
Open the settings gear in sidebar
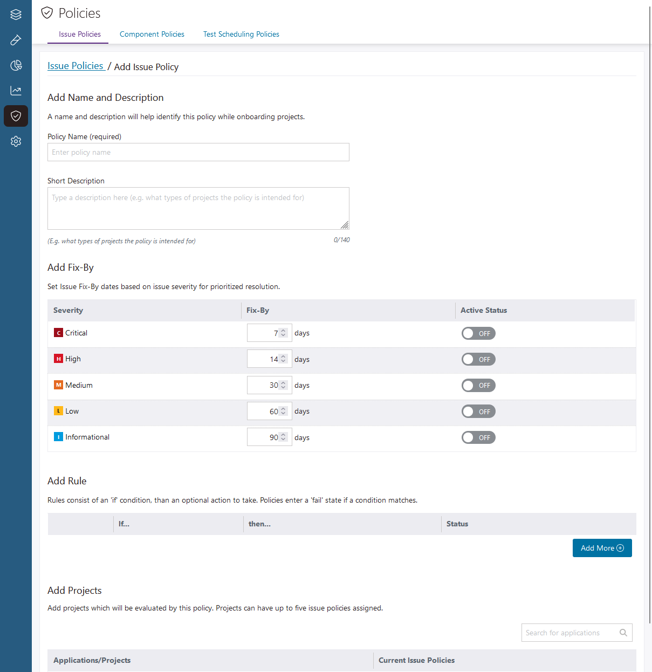click(x=16, y=141)
